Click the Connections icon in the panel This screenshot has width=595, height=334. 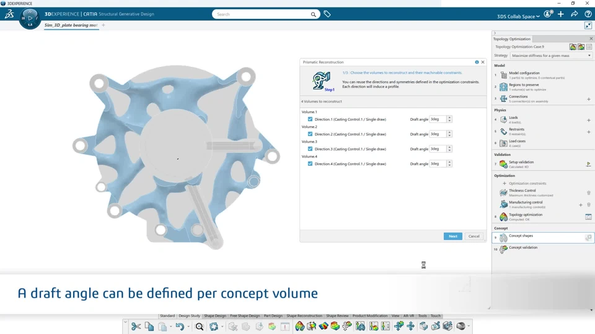503,98
